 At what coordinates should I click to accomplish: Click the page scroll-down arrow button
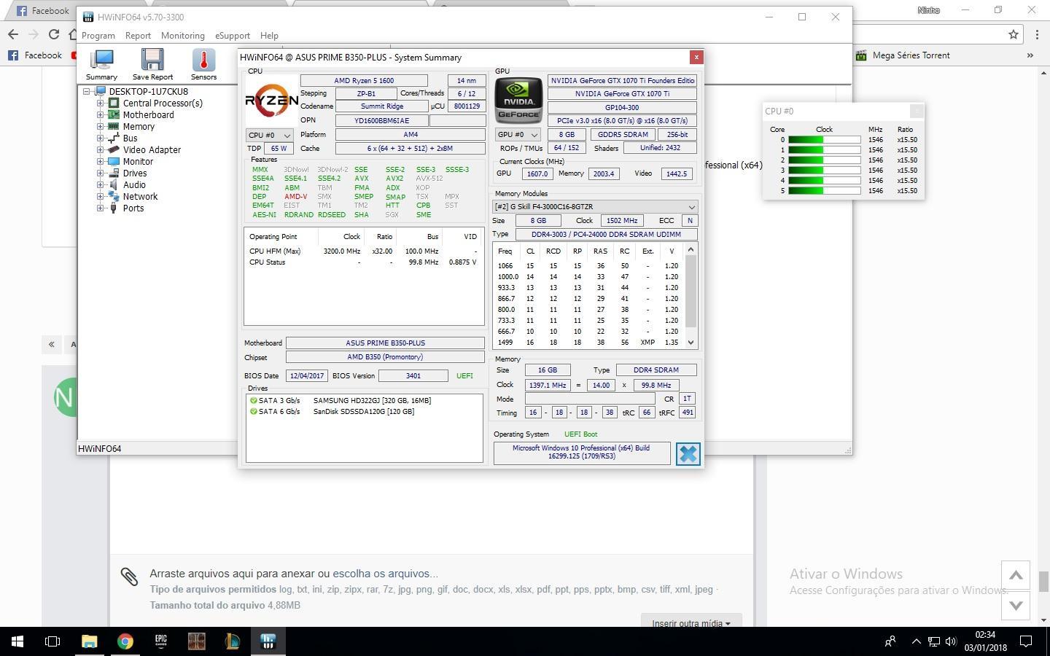[x=1016, y=605]
